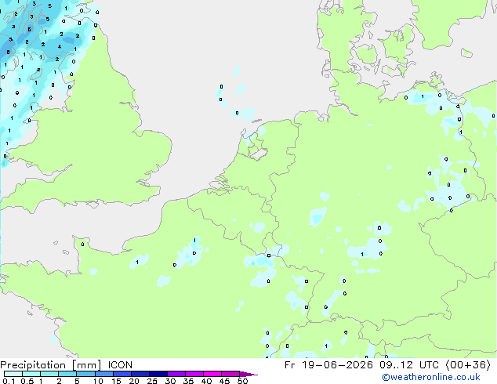497x384 pixels.
Task: Click the '50' legend scale label
Action: 242,381
